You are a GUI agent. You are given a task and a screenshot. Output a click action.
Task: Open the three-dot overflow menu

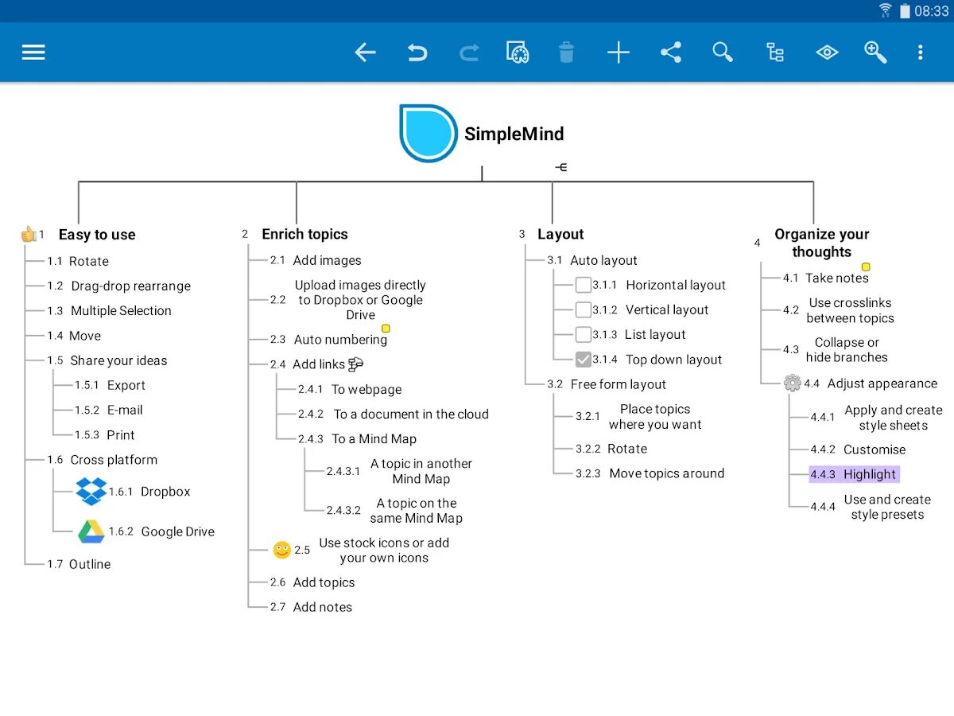tap(920, 53)
